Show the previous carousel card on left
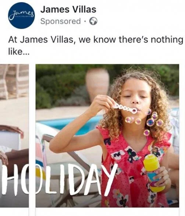The width and height of the screenshot is (185, 216). tap(14, 136)
